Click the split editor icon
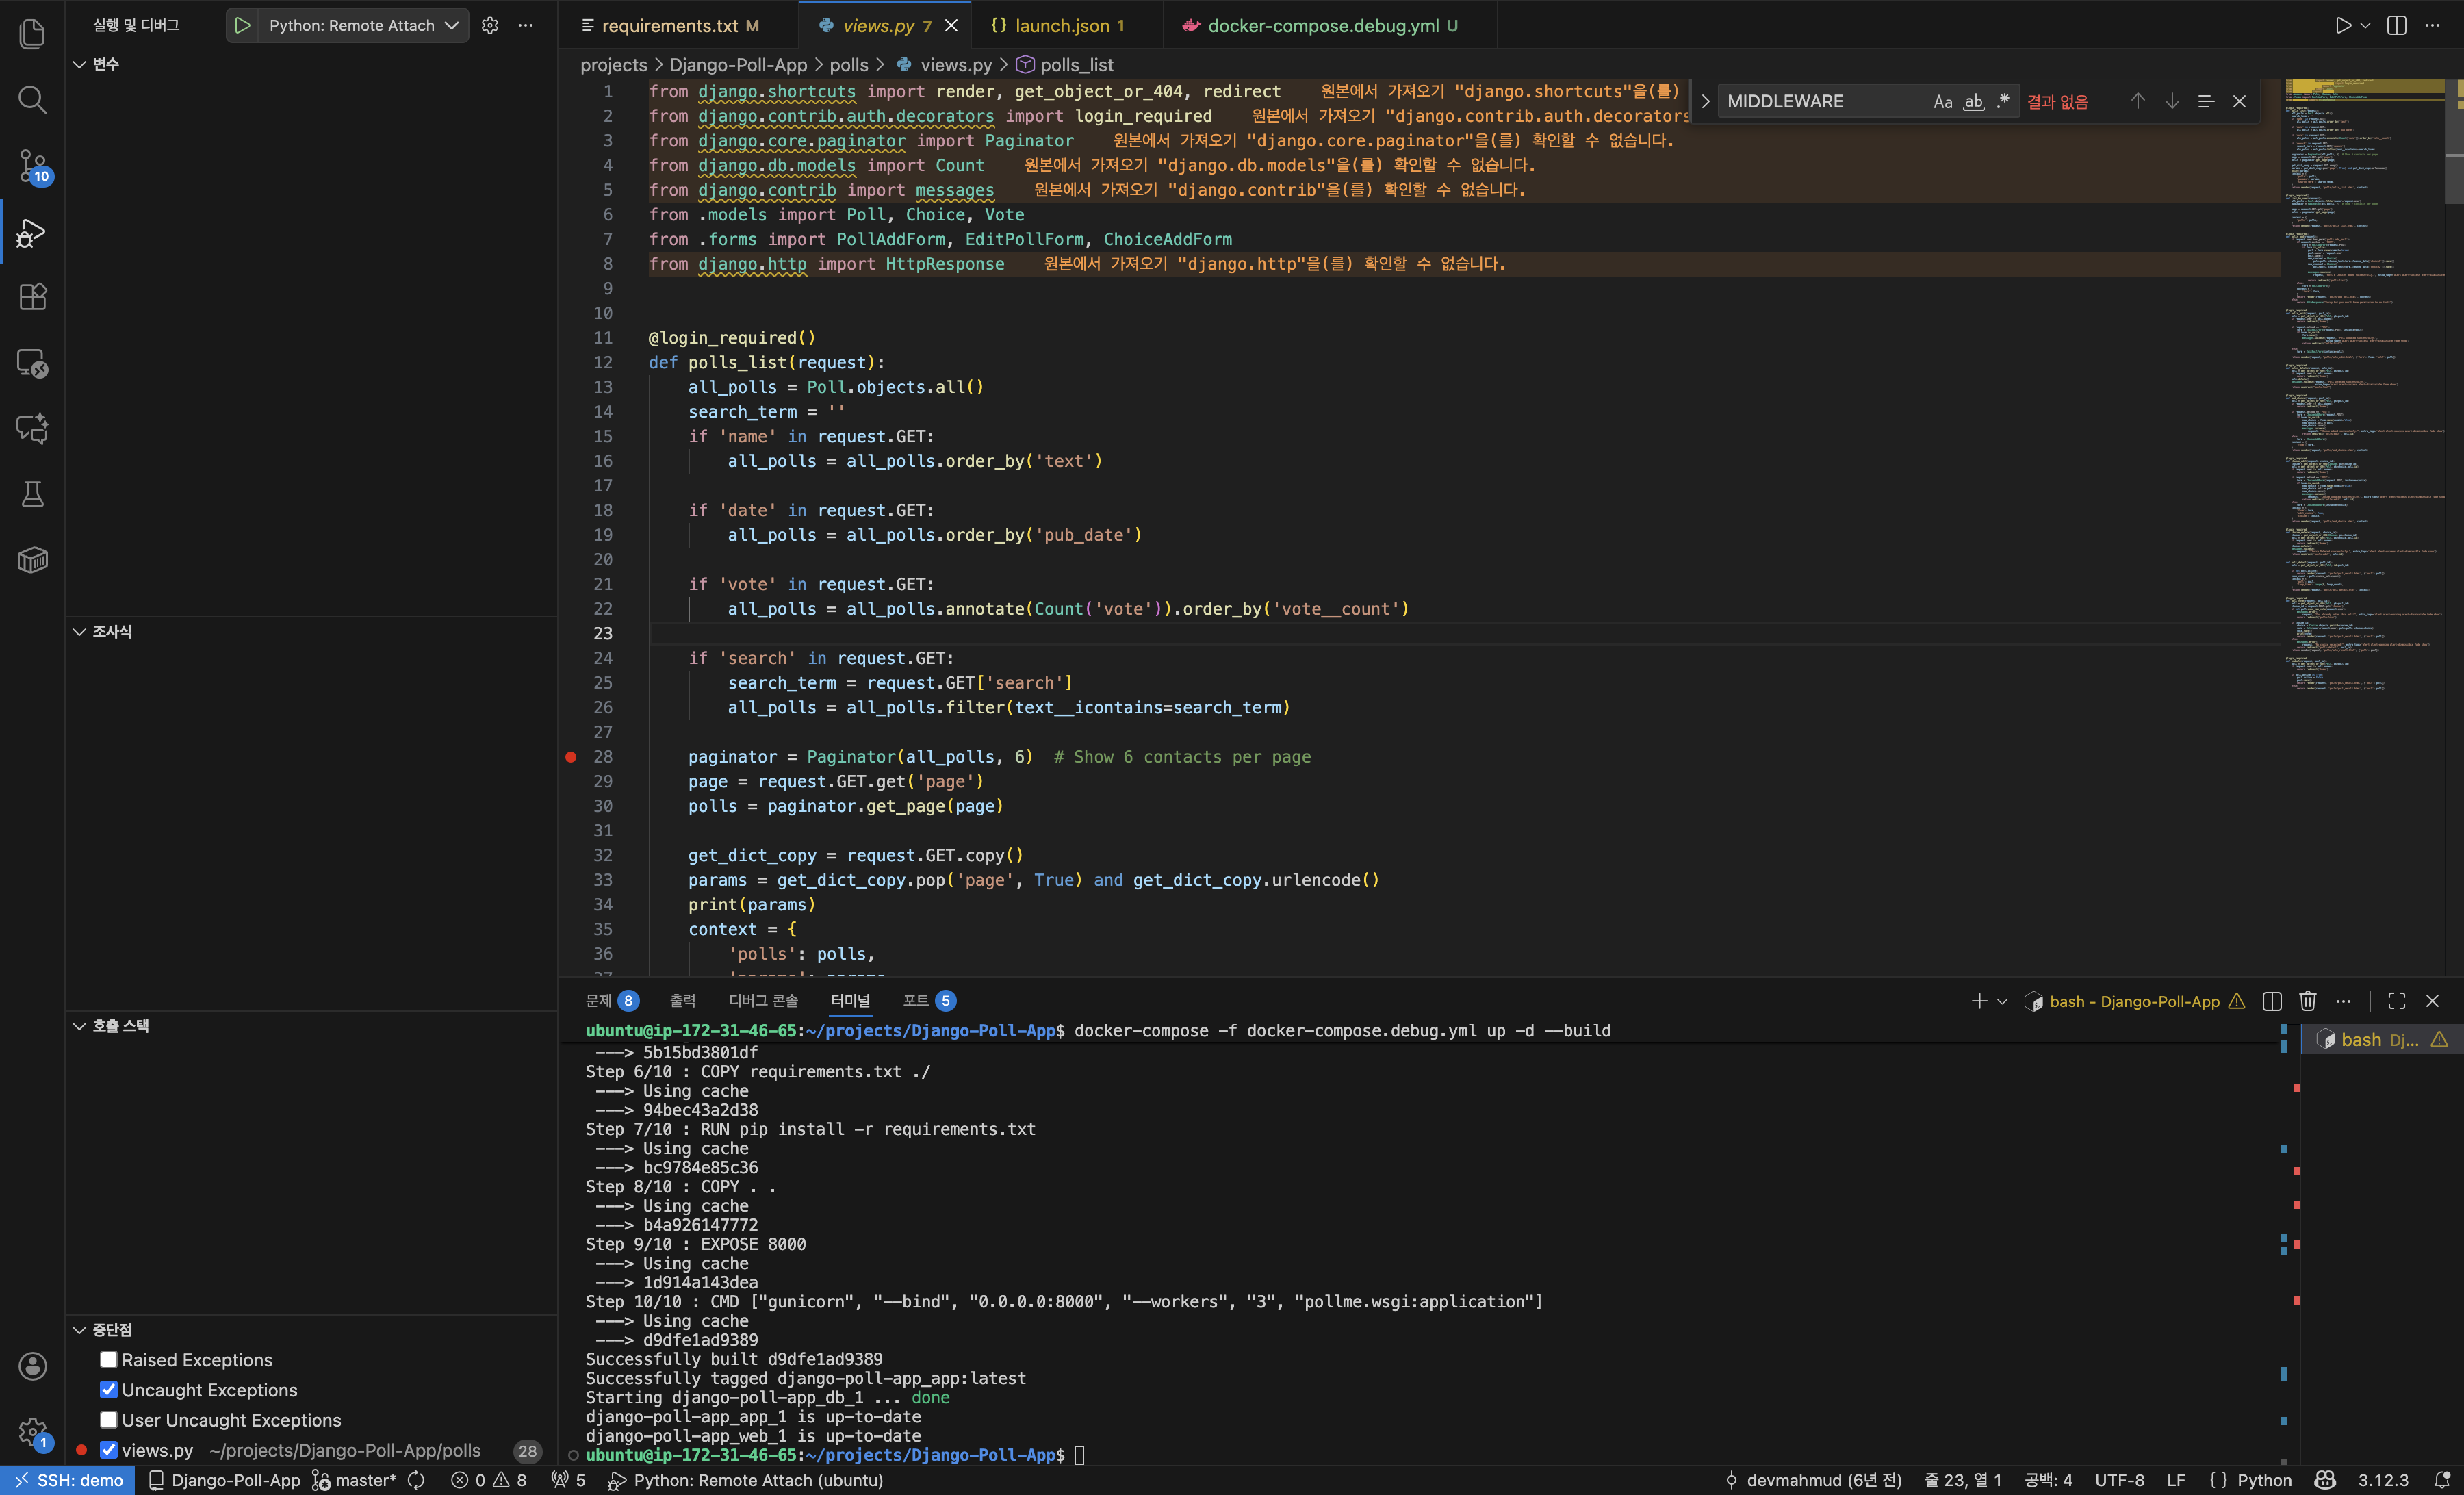2464x1495 pixels. pyautogui.click(x=2397, y=26)
